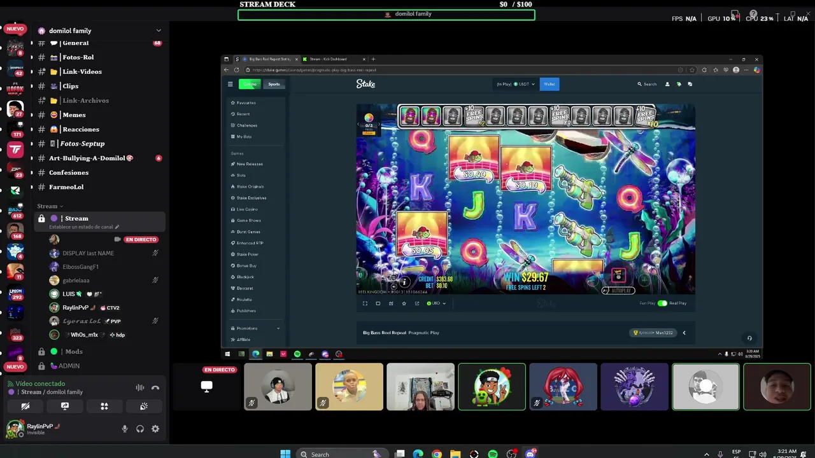815x458 pixels.
Task: Mute the Discord microphone
Action: click(125, 429)
